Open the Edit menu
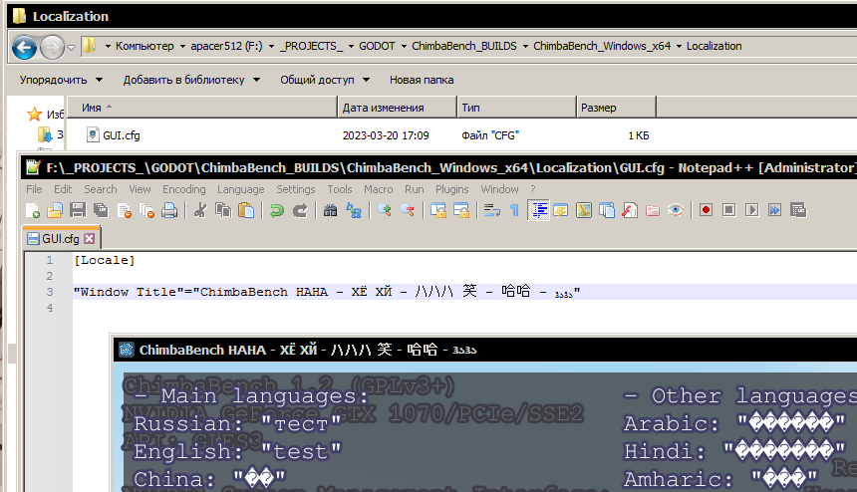 point(63,189)
